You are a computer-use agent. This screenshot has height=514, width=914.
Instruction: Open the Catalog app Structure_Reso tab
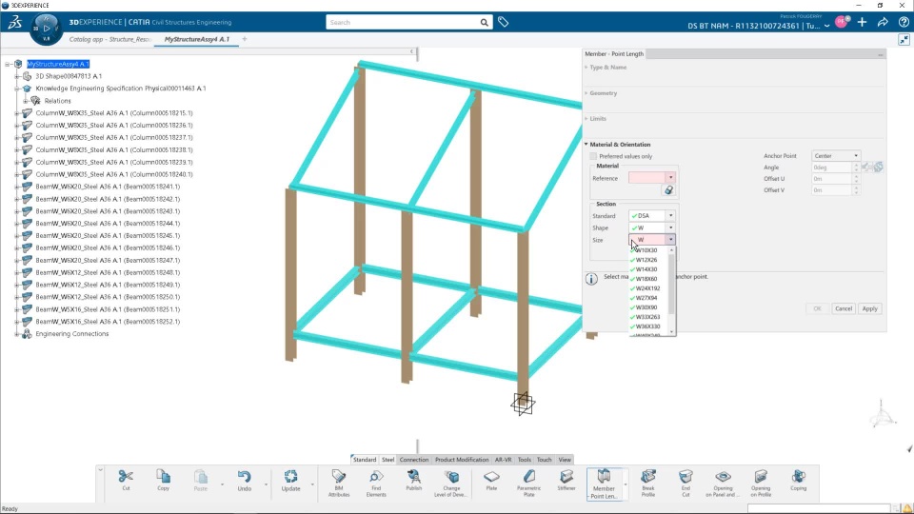110,40
